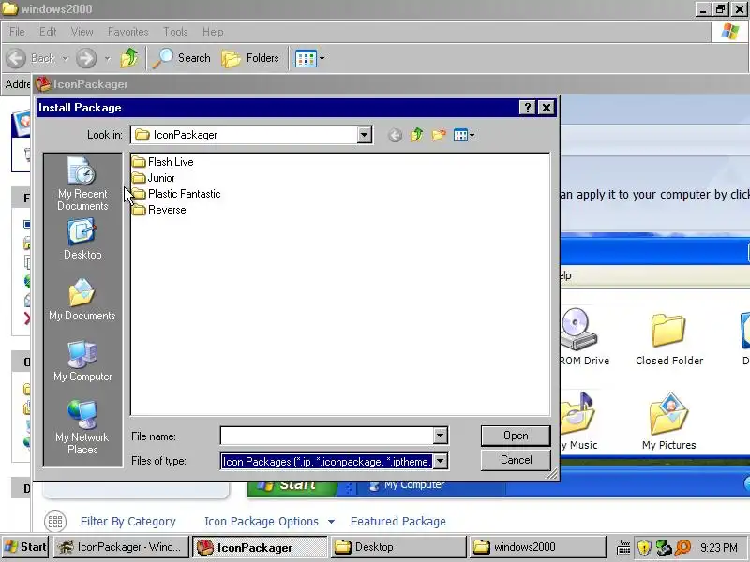Image resolution: width=750 pixels, height=562 pixels.
Task: Select the Reverse folder
Action: pyautogui.click(x=159, y=210)
